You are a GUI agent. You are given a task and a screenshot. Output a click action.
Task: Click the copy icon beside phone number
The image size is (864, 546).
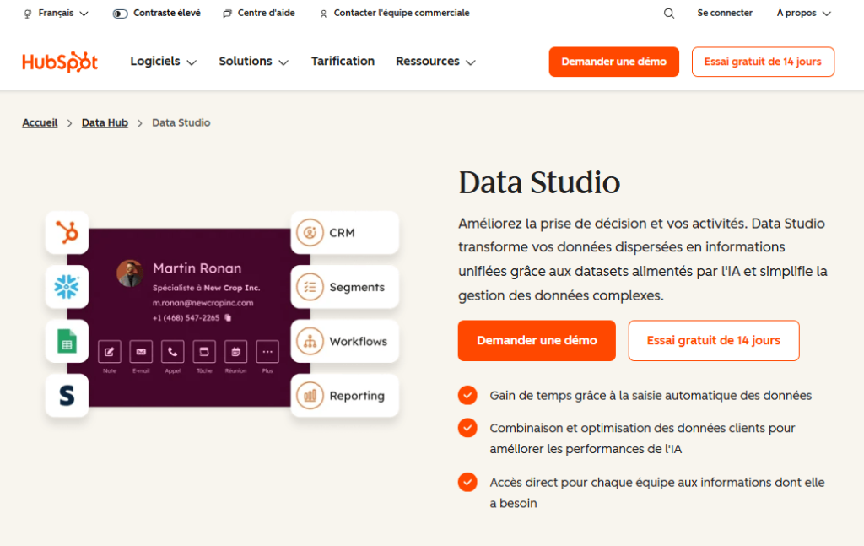pos(228,318)
